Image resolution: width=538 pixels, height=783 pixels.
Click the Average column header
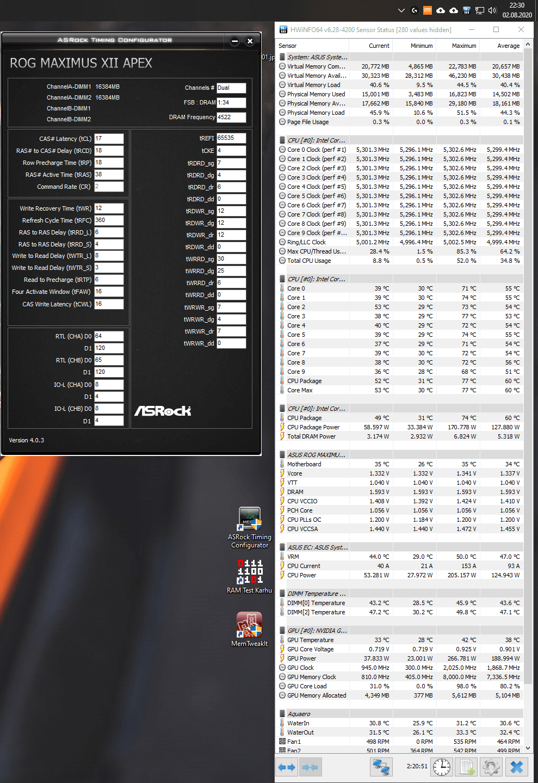click(501, 46)
